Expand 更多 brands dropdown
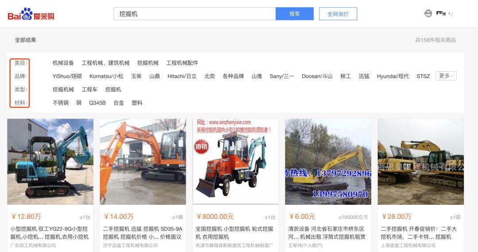The image size is (478, 252). click(446, 76)
